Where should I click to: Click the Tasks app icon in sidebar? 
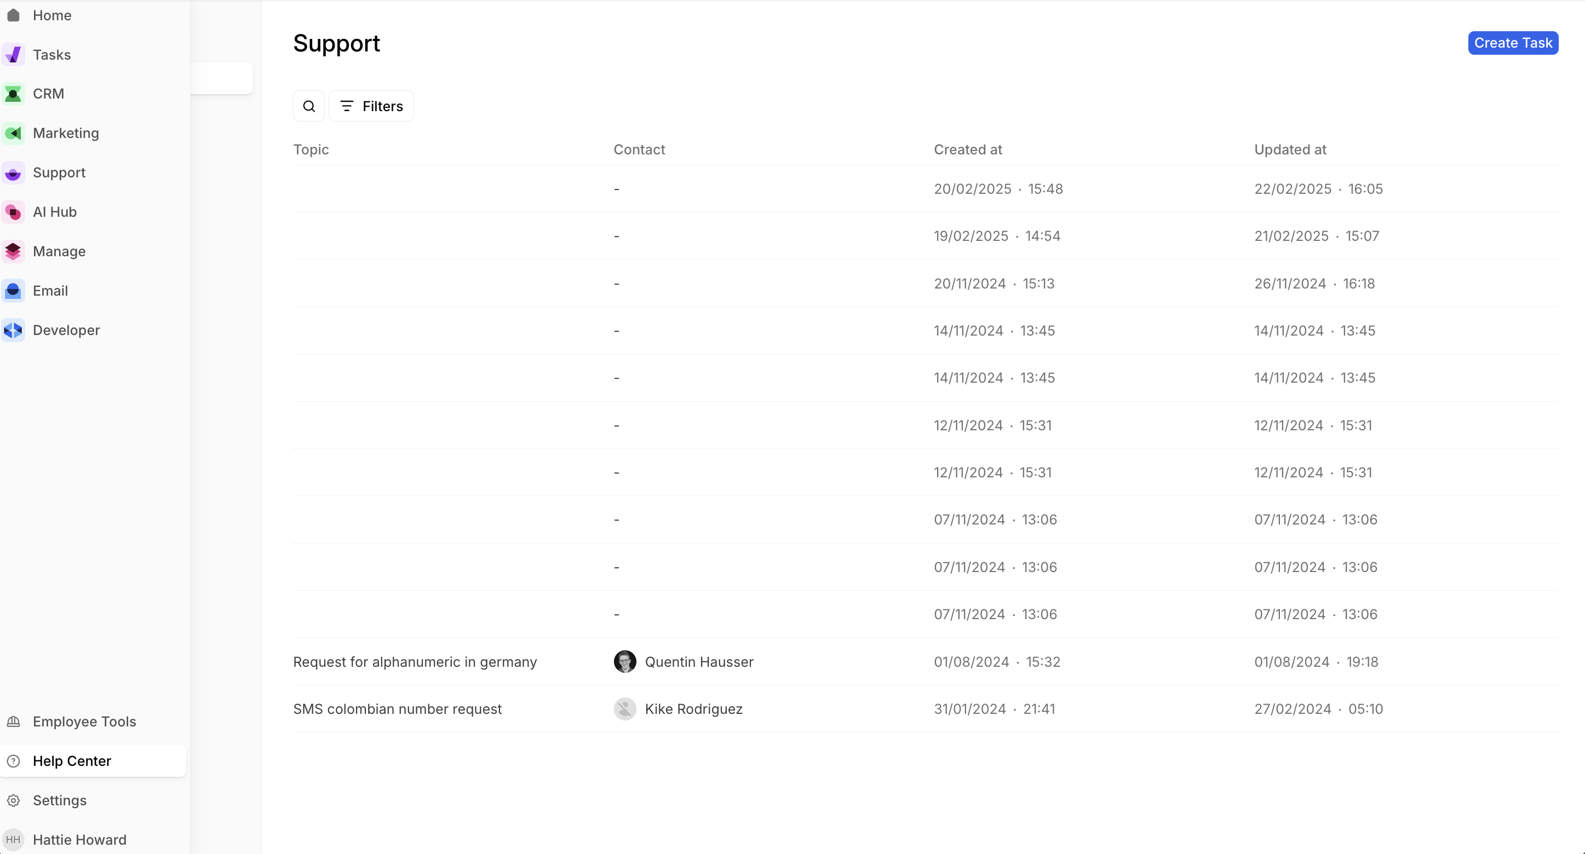pyautogui.click(x=14, y=55)
